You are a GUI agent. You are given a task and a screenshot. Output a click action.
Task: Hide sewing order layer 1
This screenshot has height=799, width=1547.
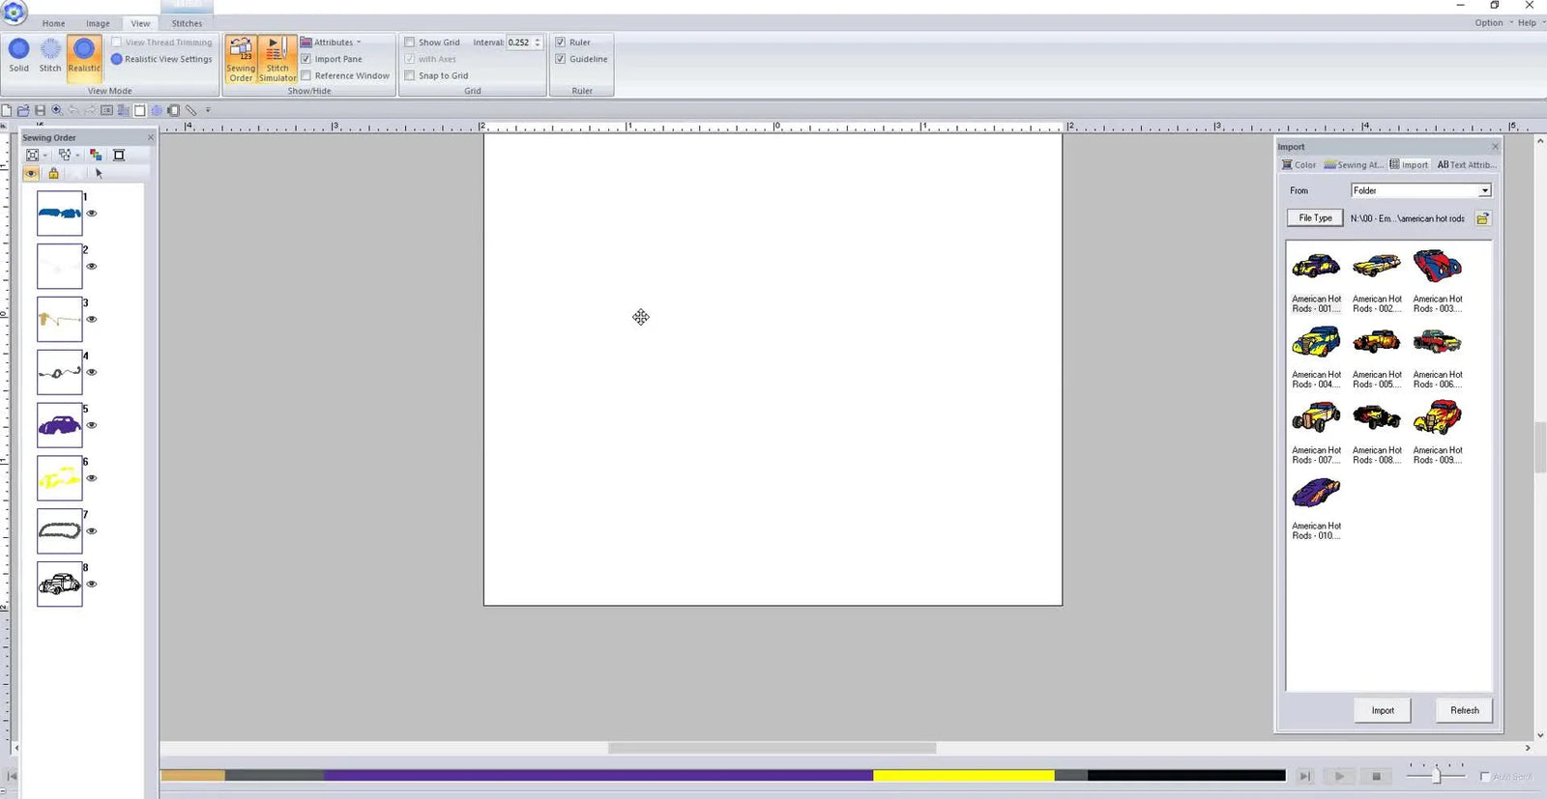pos(92,214)
